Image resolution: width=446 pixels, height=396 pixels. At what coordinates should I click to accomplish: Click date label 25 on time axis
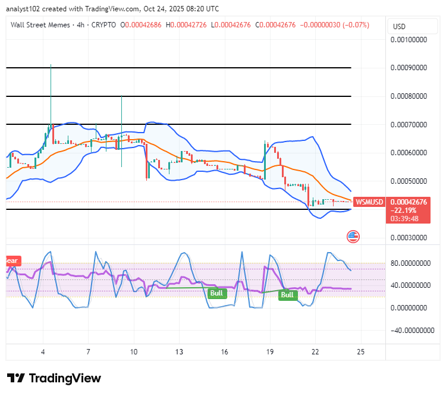coord(361,352)
